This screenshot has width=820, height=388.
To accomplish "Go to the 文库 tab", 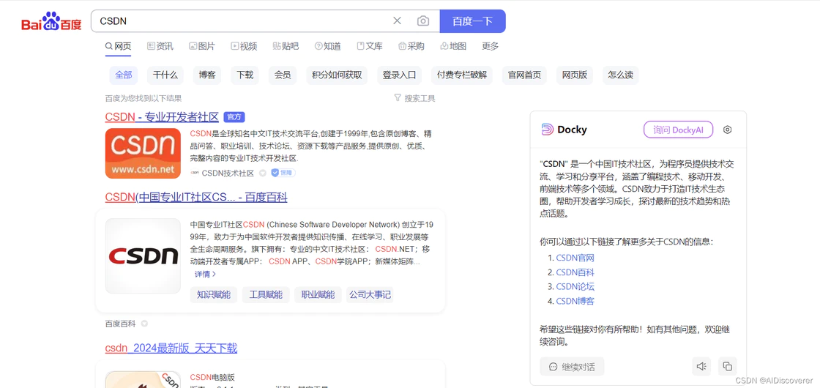I will click(370, 46).
